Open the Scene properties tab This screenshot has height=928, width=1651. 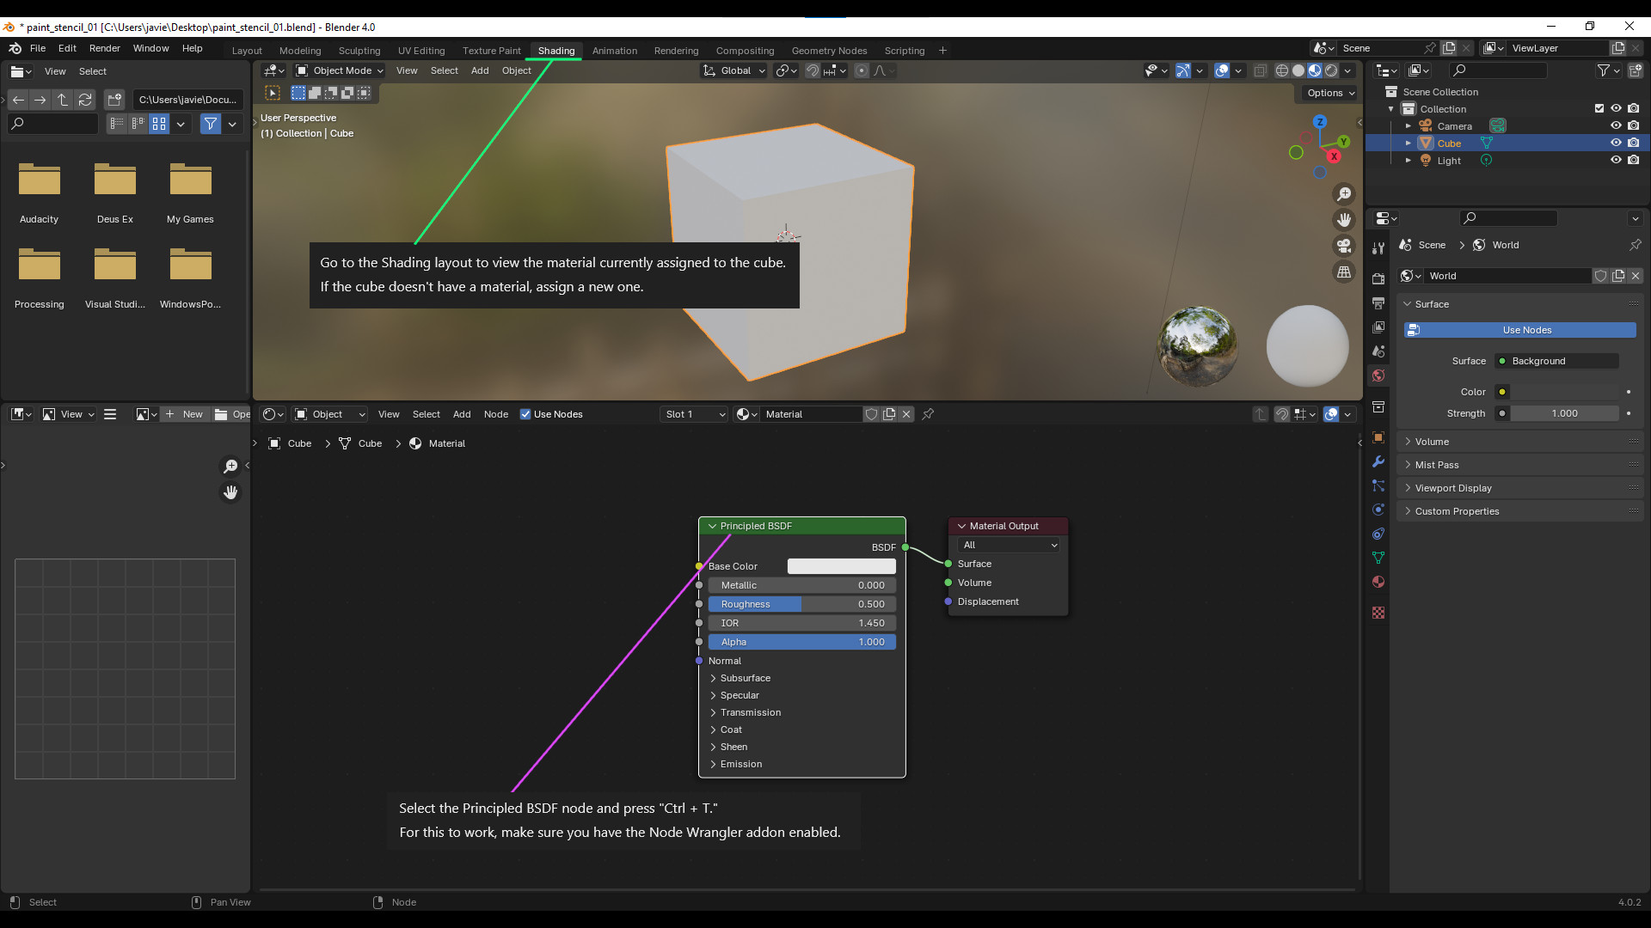[1378, 351]
